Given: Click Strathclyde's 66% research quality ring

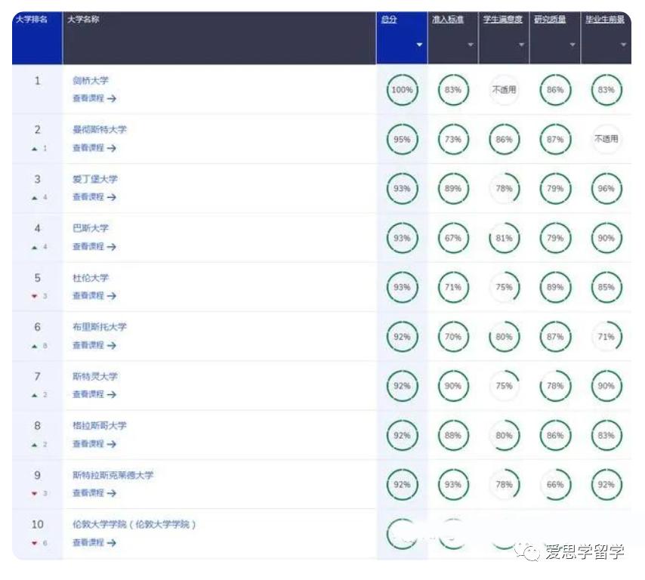Looking at the screenshot, I should point(555,484).
